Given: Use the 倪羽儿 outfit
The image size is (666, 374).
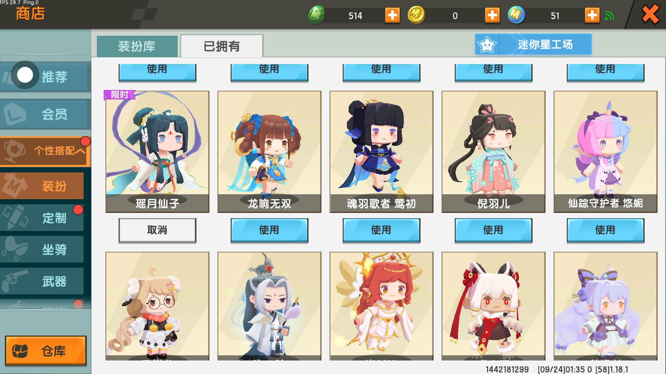Looking at the screenshot, I should [x=493, y=230].
